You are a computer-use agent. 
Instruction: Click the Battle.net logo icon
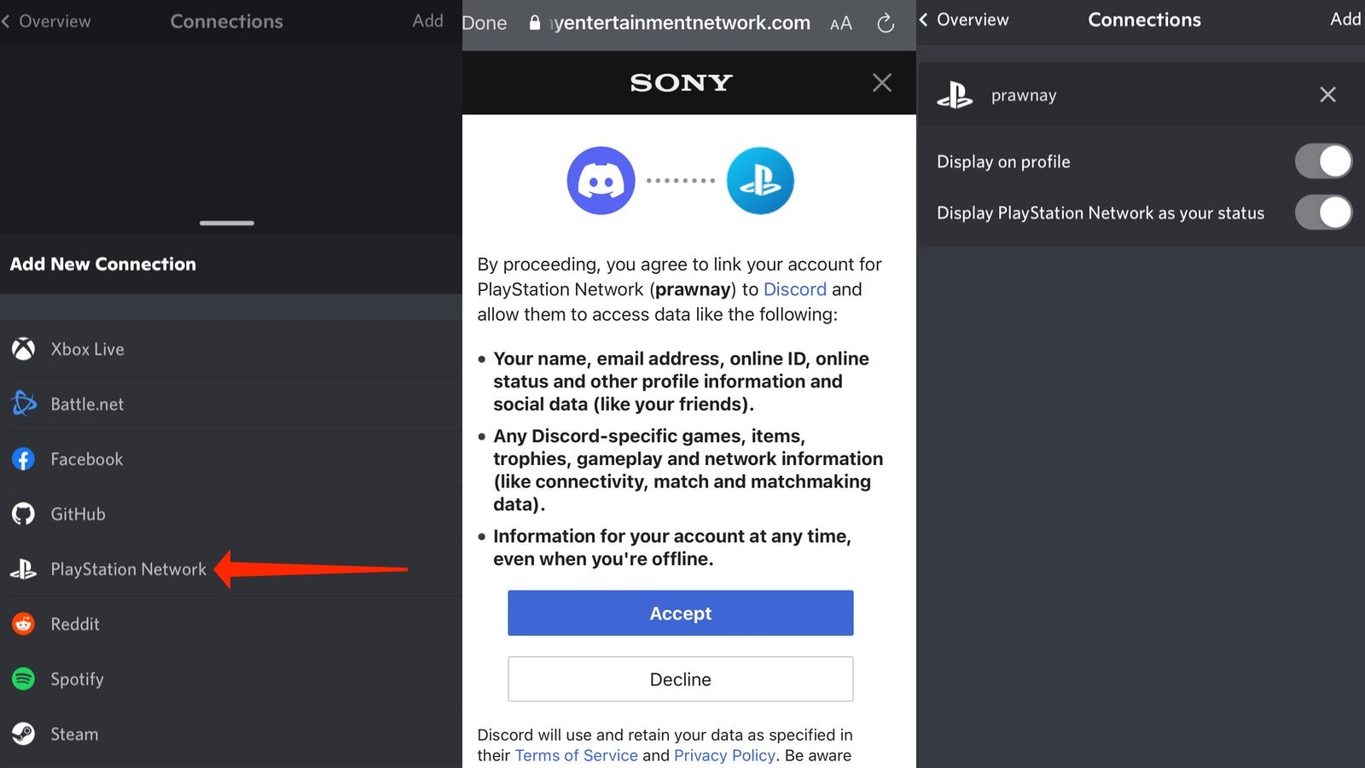point(24,404)
